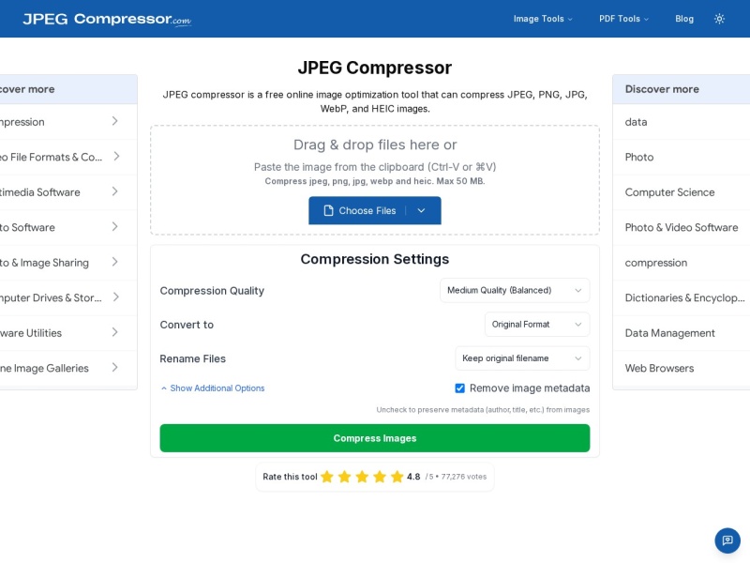The height and width of the screenshot is (563, 750).
Task: Open the 'compression' link in right panel
Action: tap(682, 263)
